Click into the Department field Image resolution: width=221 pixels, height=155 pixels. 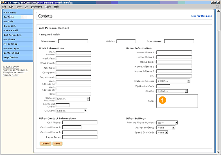coord(73,77)
